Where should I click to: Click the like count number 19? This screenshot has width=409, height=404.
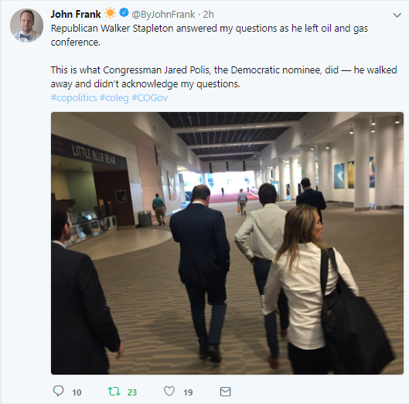pyautogui.click(x=188, y=392)
